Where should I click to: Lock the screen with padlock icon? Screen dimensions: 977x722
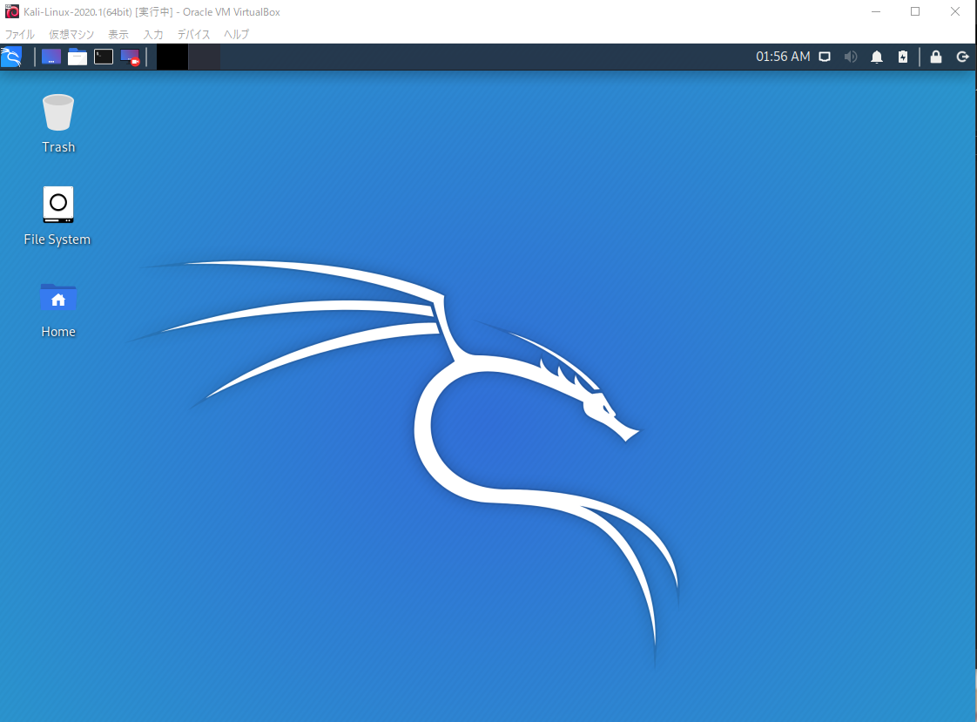pyautogui.click(x=936, y=57)
